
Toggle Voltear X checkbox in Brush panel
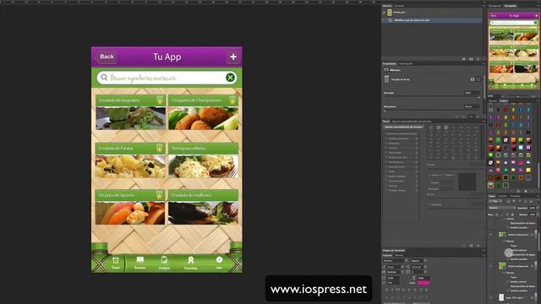[429, 175]
